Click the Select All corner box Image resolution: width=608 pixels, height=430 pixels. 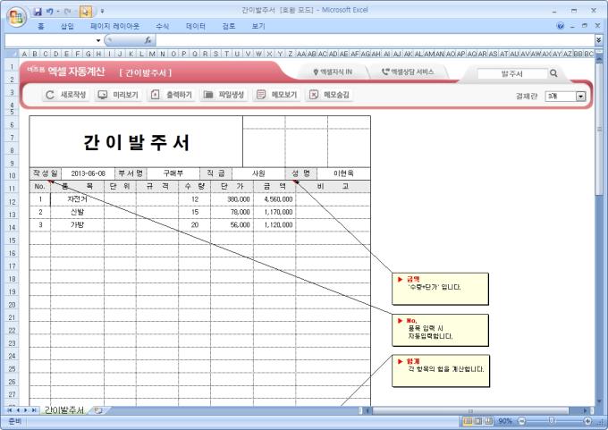point(12,54)
